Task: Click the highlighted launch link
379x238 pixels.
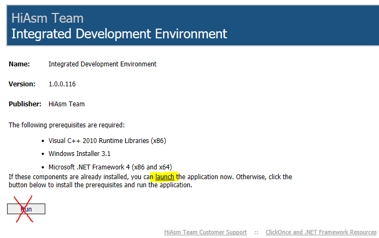Action: pyautogui.click(x=165, y=176)
